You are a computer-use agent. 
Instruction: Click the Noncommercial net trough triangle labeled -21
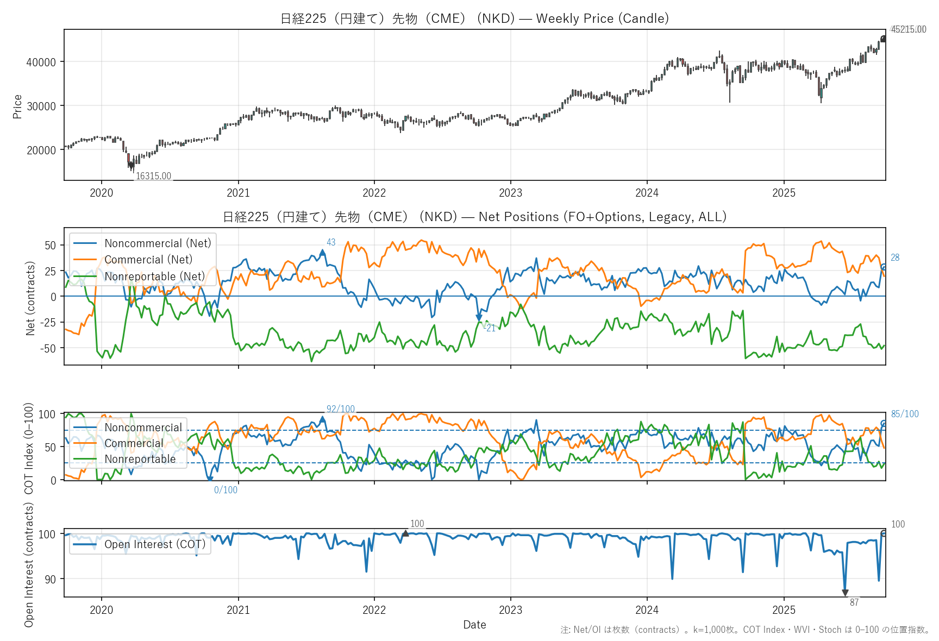click(x=479, y=318)
